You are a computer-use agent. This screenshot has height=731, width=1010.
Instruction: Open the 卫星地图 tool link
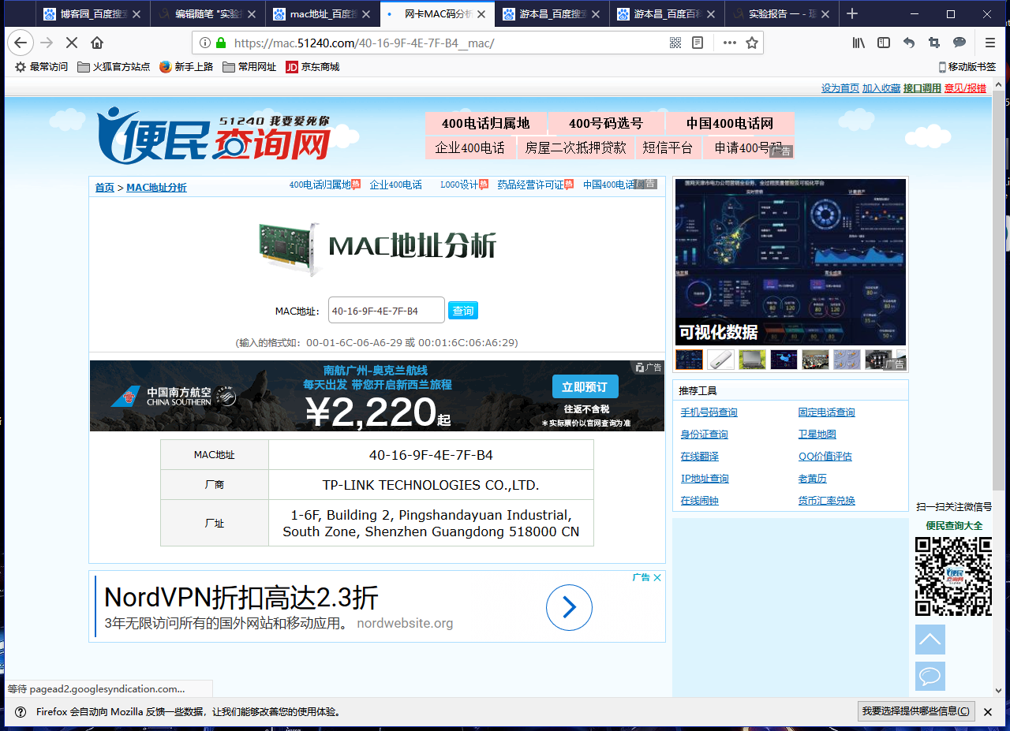817,434
